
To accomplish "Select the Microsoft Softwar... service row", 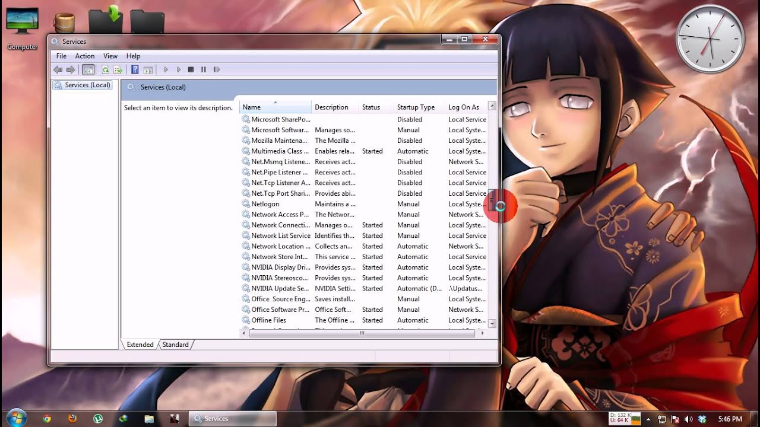I will click(363, 130).
